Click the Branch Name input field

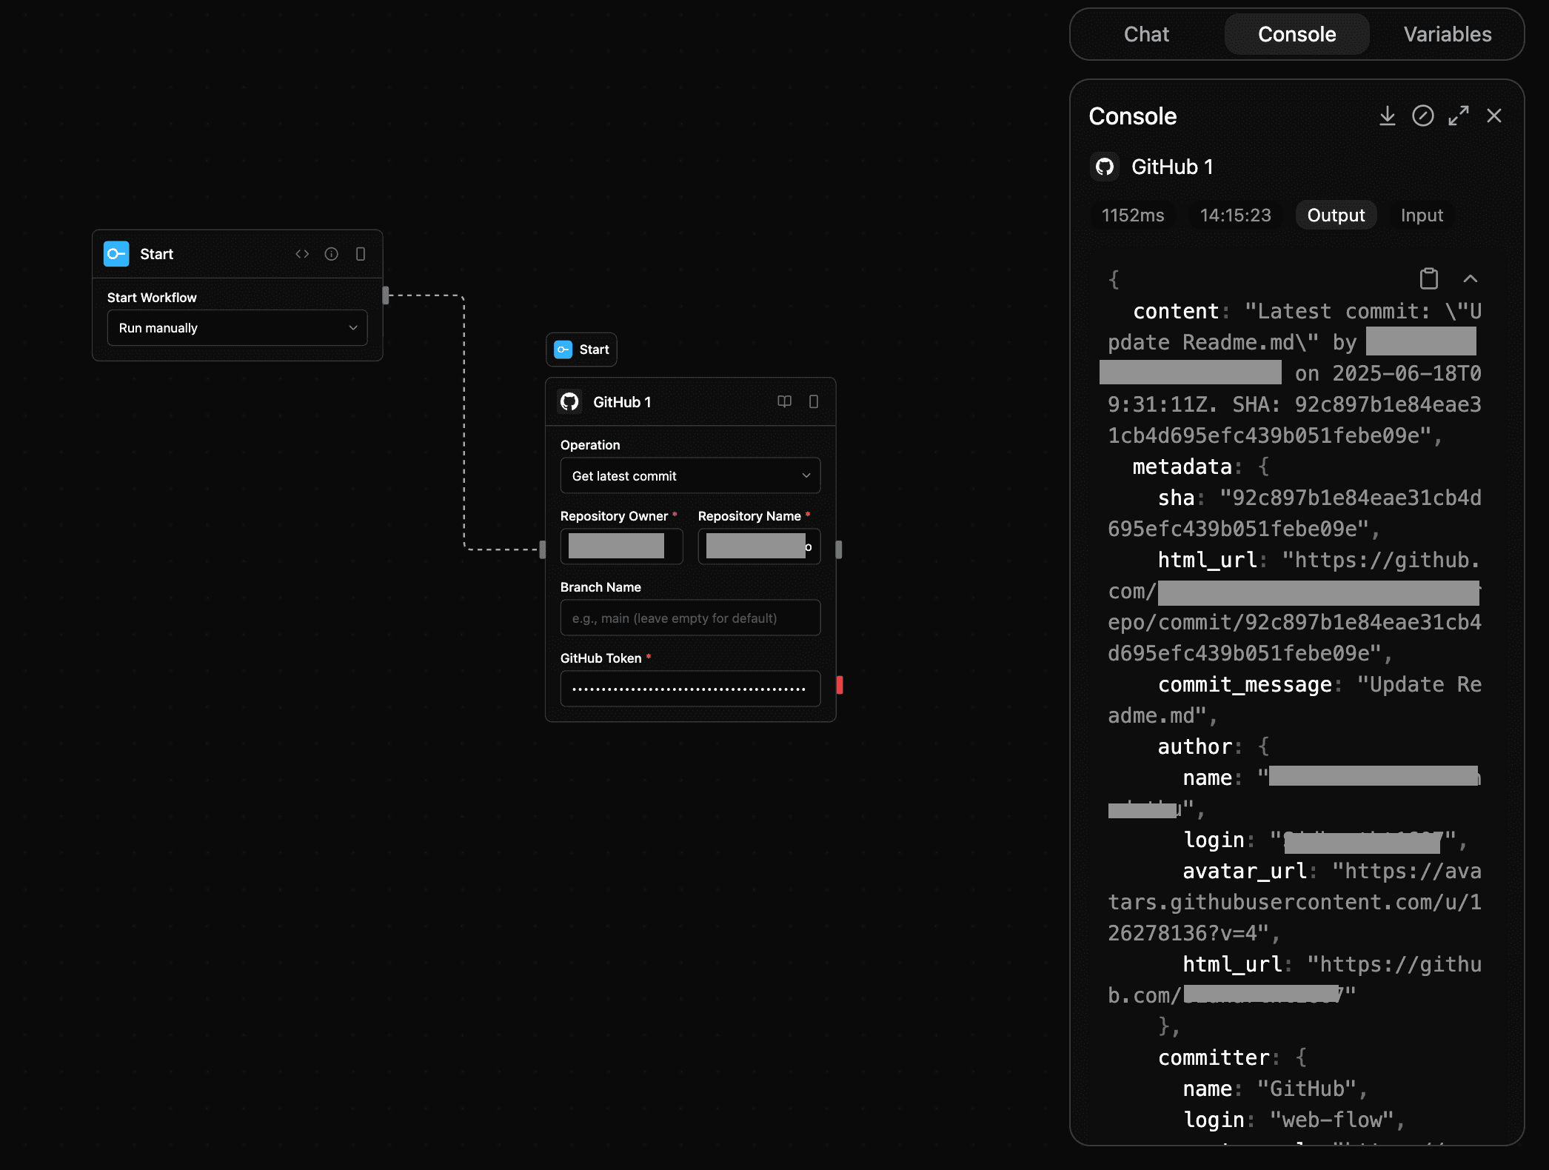pos(689,617)
